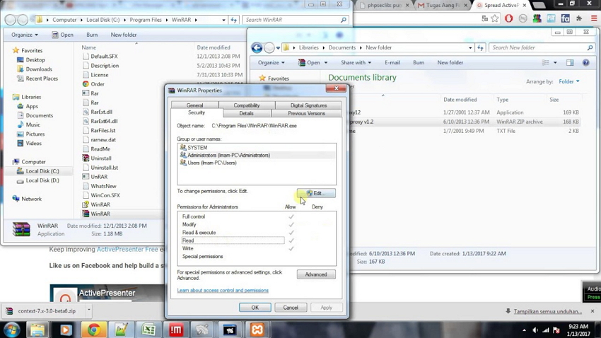Open the help icon in New folder window
This screenshot has width=601, height=338.
(585, 62)
